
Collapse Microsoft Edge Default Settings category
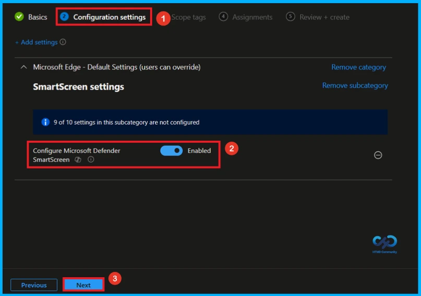tap(23, 67)
